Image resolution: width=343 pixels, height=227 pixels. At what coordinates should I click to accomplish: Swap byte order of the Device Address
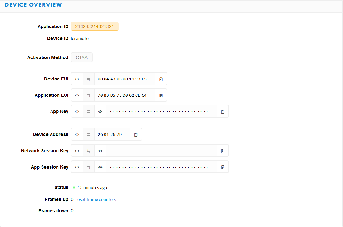click(x=89, y=134)
